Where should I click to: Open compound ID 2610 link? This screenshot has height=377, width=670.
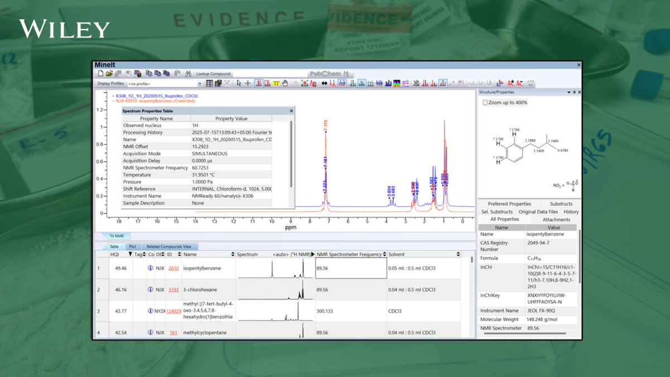tap(174, 268)
